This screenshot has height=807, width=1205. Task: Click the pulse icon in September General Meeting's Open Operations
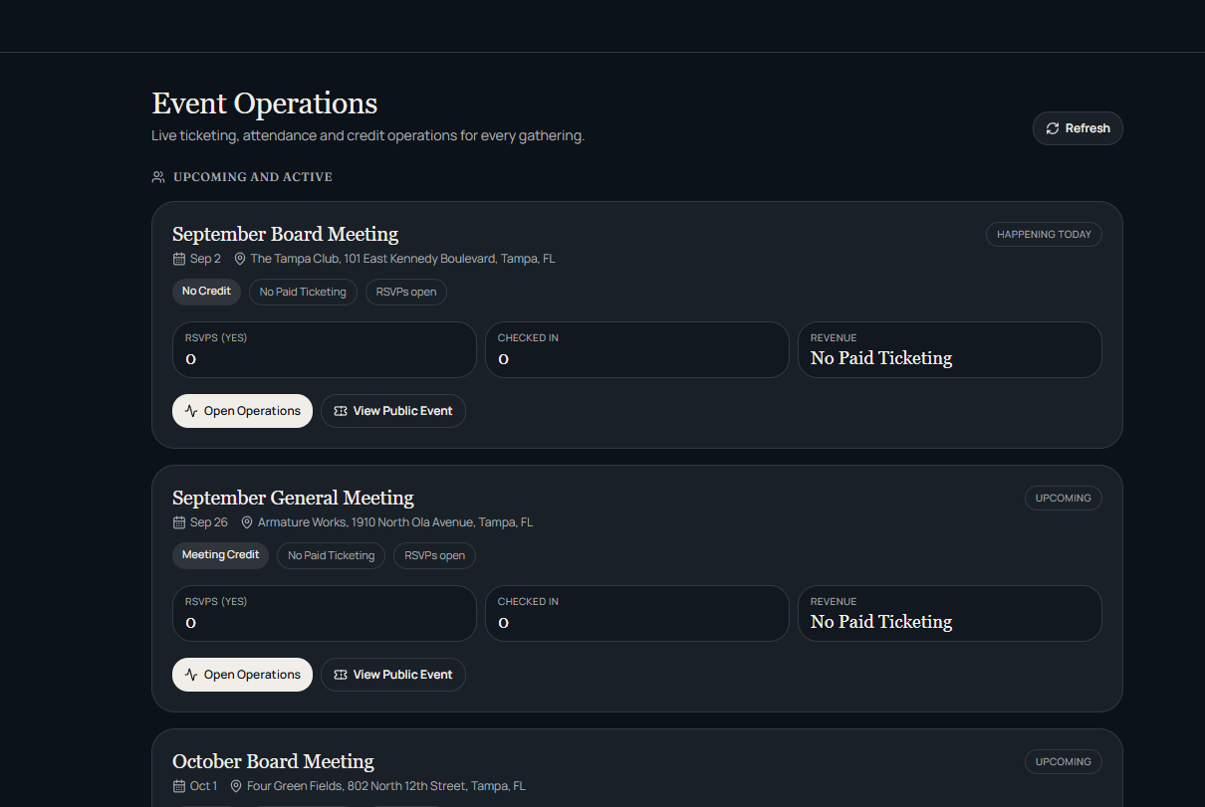[x=191, y=675]
